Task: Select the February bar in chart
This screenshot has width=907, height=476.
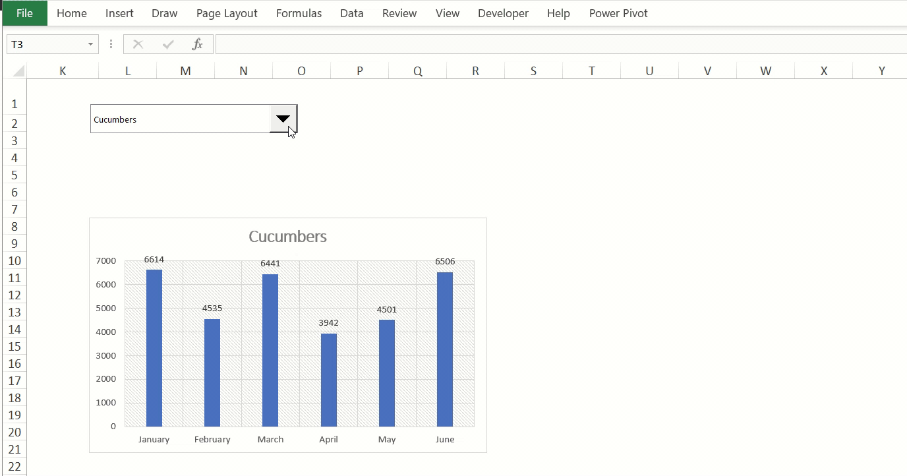Action: coord(212,372)
